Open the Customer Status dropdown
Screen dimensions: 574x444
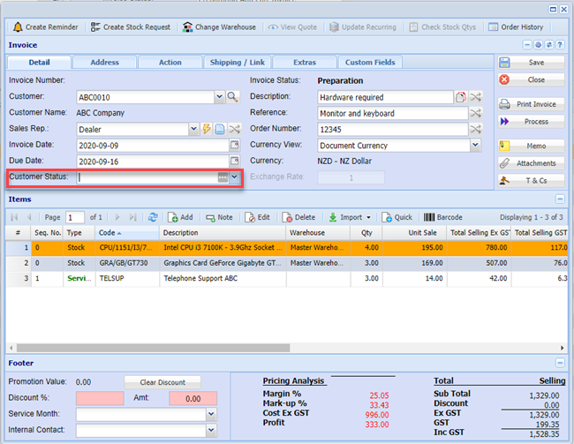(x=235, y=177)
